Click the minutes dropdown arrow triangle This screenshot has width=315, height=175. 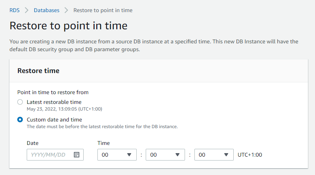(x=178, y=155)
